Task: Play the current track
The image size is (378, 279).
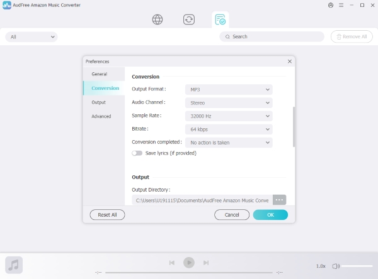Action: (x=189, y=263)
